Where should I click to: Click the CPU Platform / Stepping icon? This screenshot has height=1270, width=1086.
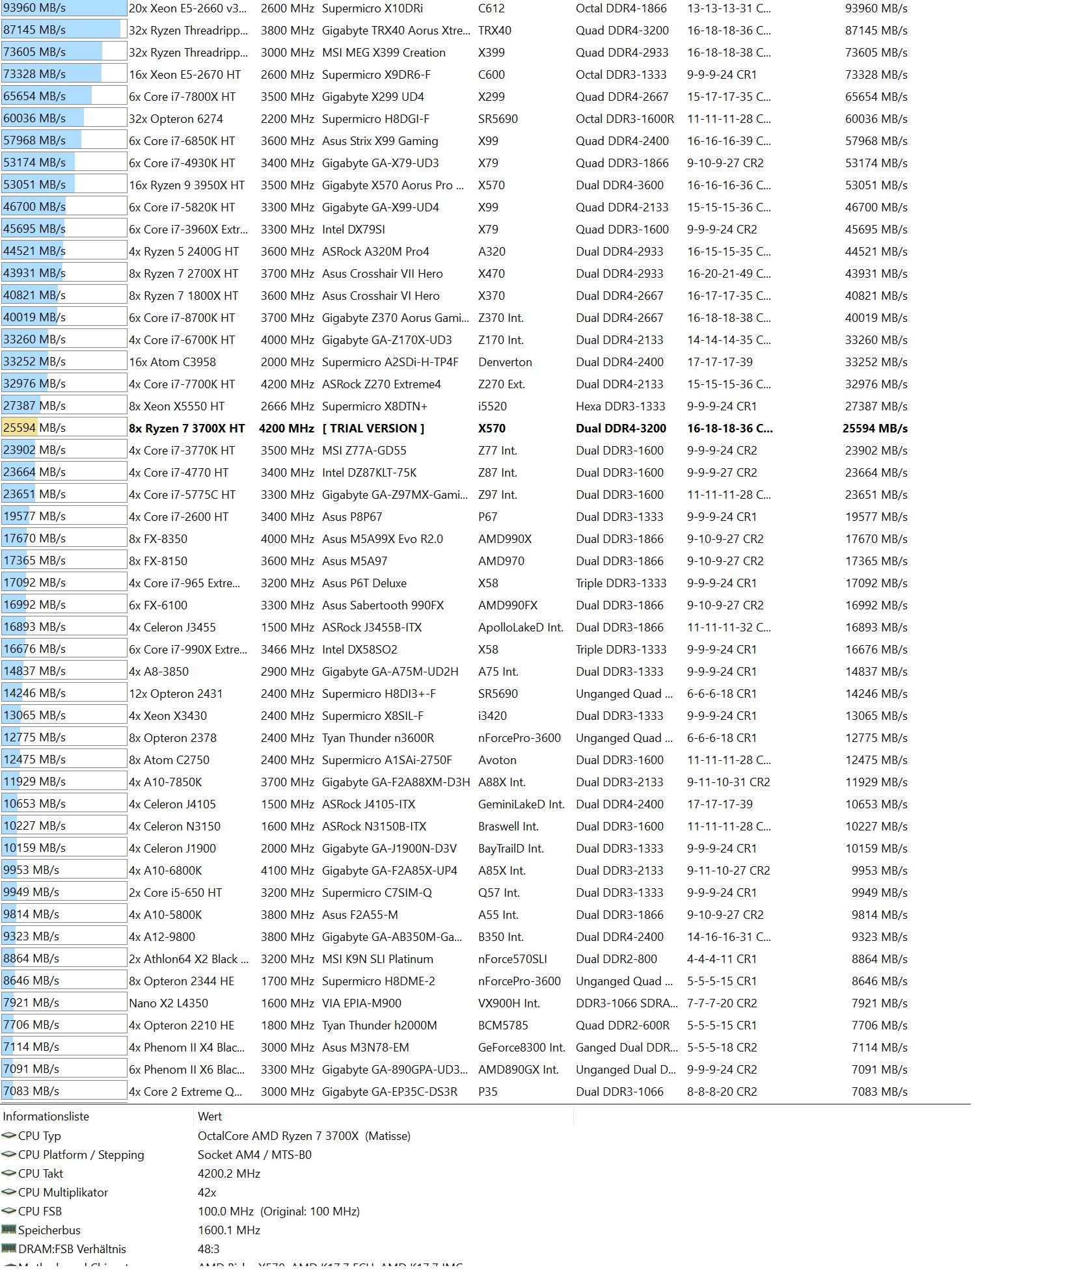[8, 1154]
